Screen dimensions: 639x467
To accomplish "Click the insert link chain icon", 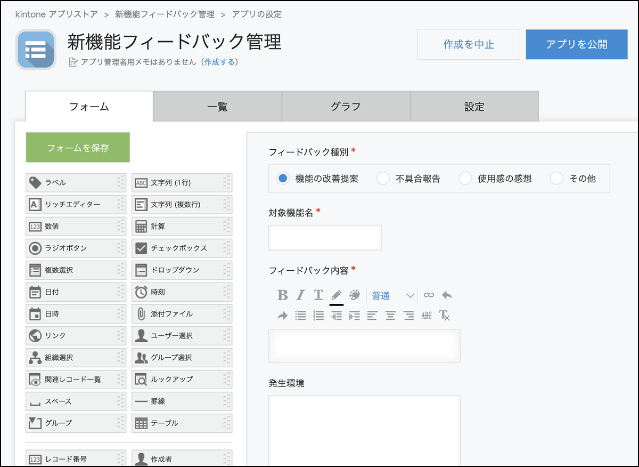I will pos(429,295).
